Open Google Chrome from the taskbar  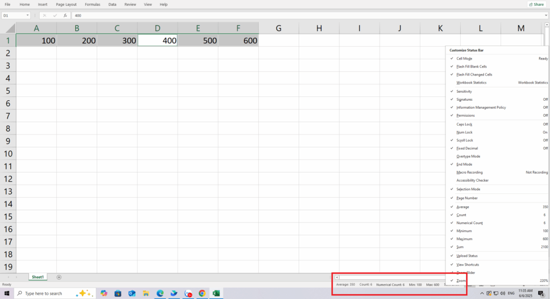pos(202,294)
